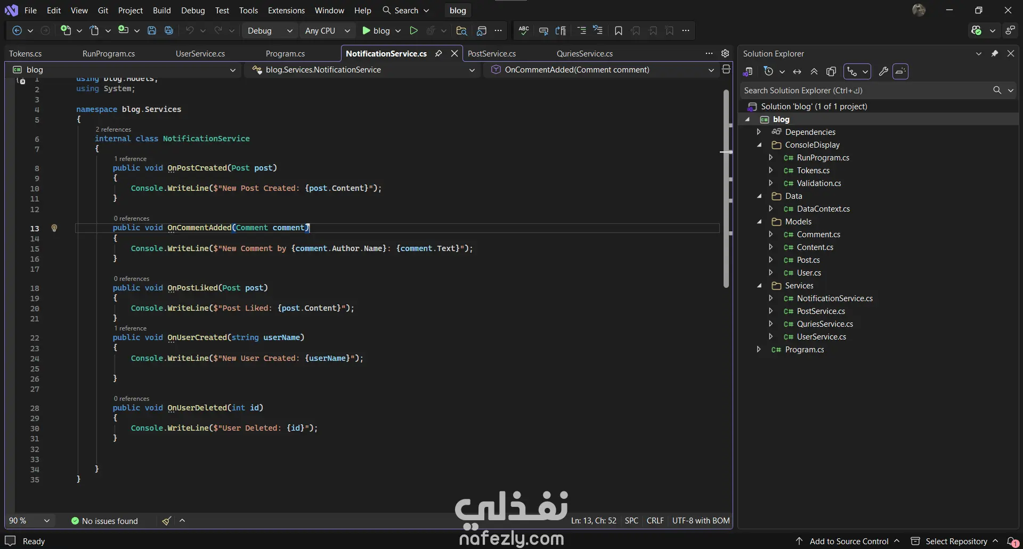
Task: Click the Save All toolbar icon
Action: coord(169,31)
